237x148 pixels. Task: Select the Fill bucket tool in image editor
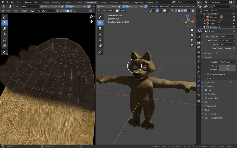[x=4, y=40]
